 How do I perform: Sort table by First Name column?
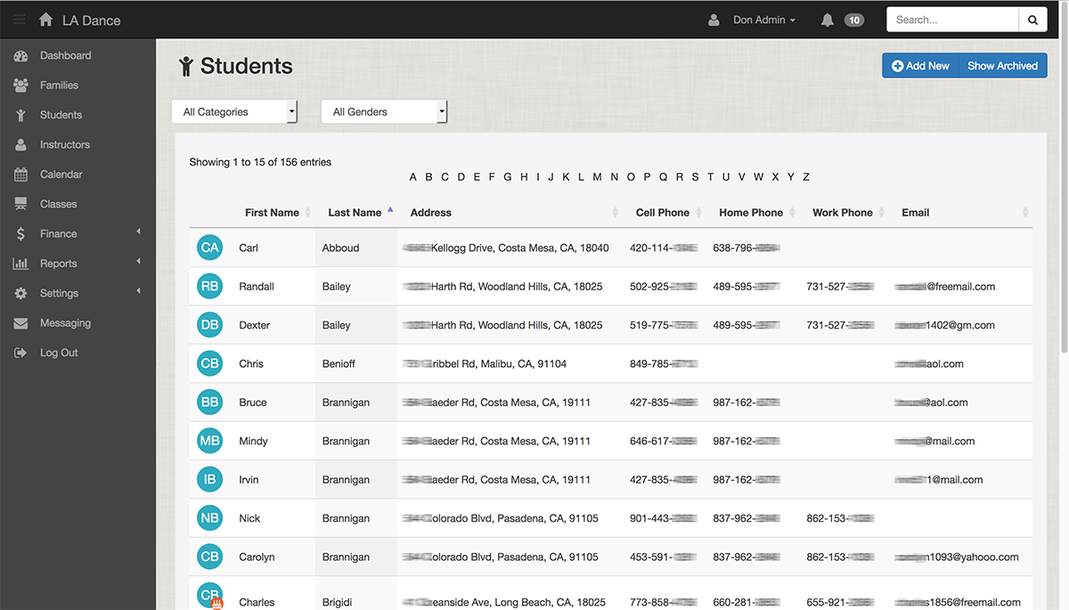tap(272, 213)
